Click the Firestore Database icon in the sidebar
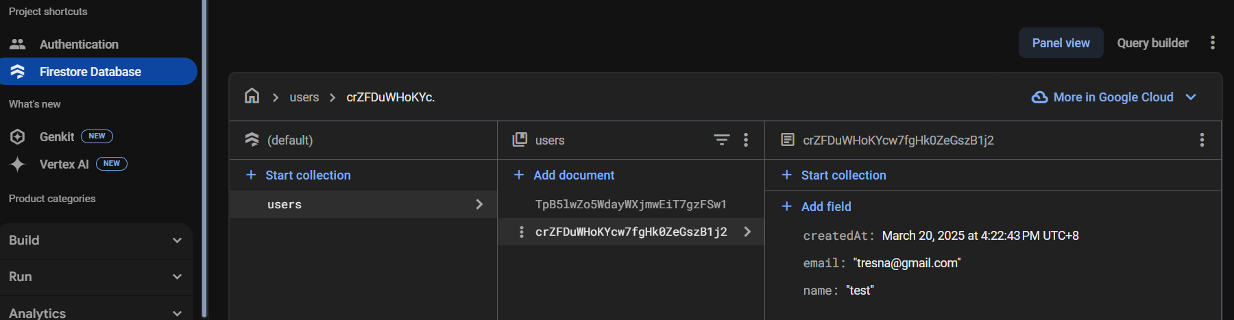This screenshot has width=1234, height=320. [x=18, y=71]
